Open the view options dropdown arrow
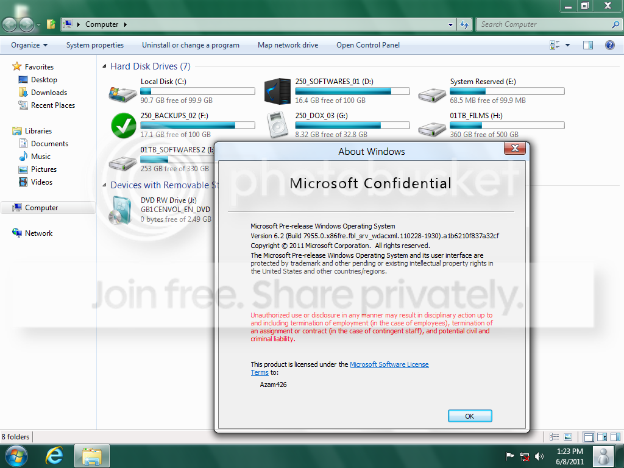Image resolution: width=624 pixels, height=468 pixels. [x=567, y=45]
